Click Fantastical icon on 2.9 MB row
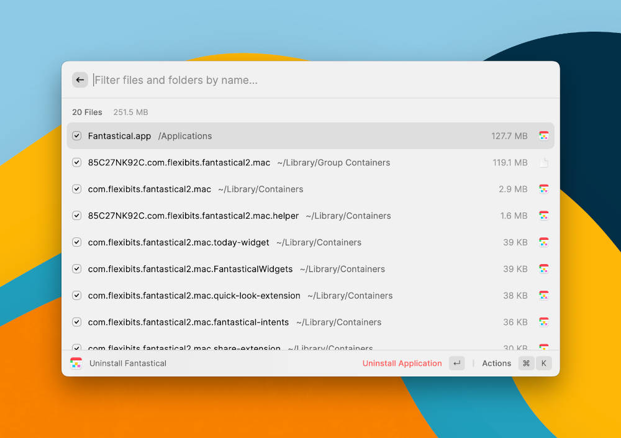The image size is (621, 438). pos(544,189)
